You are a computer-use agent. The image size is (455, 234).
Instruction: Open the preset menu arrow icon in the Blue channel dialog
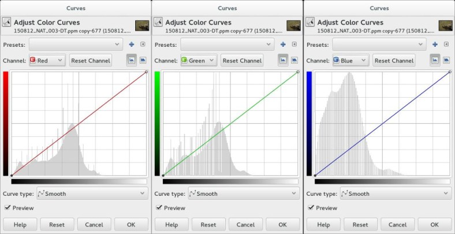tap(446, 44)
